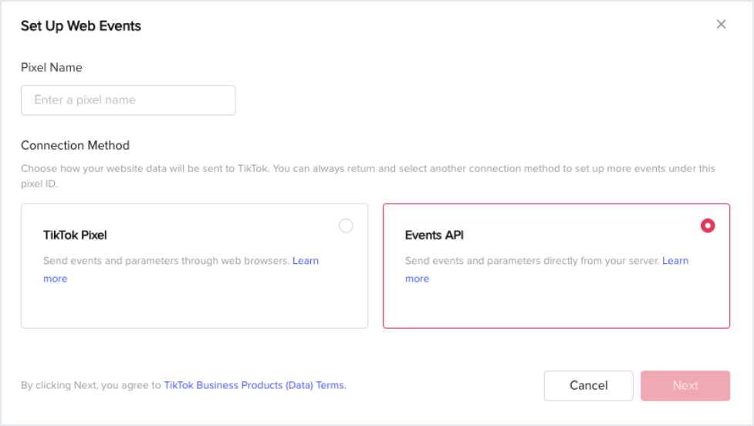This screenshot has height=426, width=754.
Task: Click "Send events and parameters through web browsers" text
Action: pyautogui.click(x=166, y=261)
